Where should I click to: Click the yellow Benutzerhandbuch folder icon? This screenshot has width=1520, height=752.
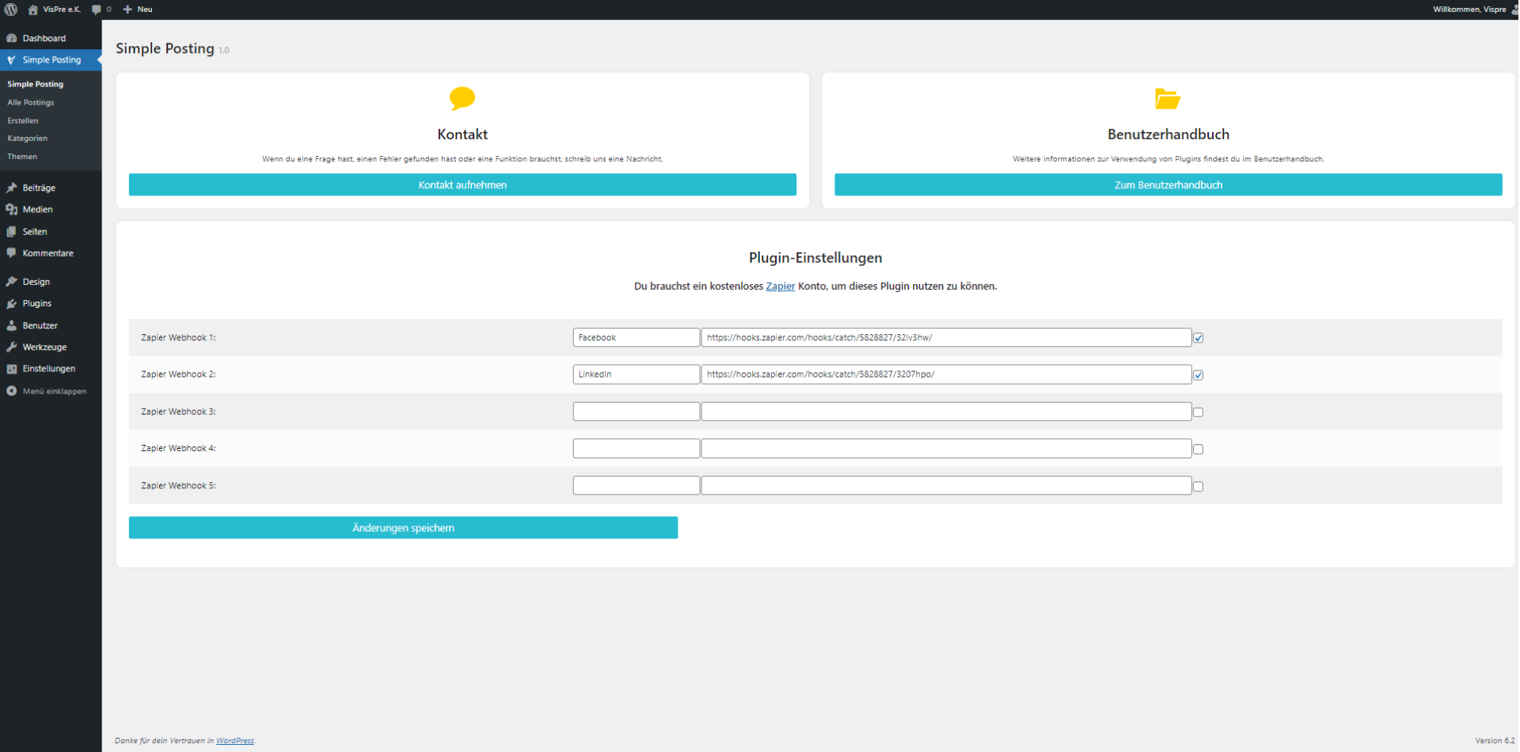(1168, 98)
